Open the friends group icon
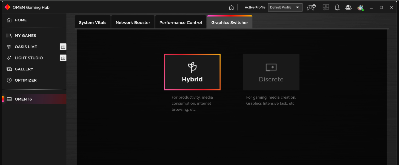This screenshot has height=165, width=399. [x=348, y=7]
